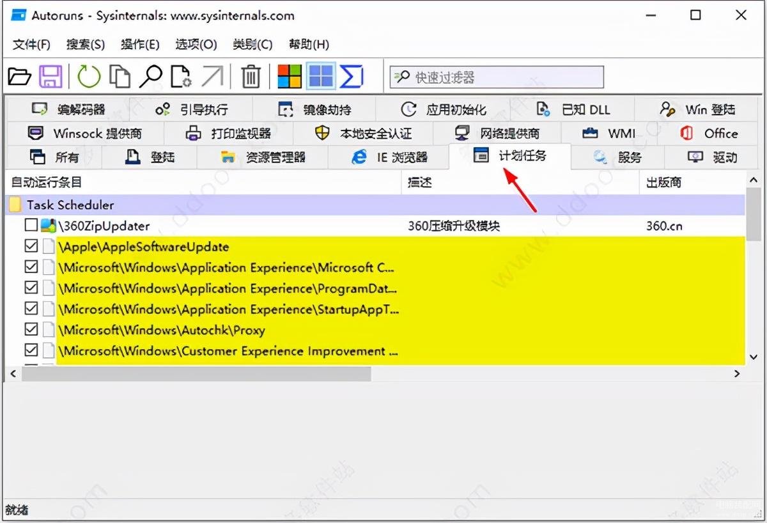Select the 计划任务 tab
Screen dimensions: 767x523
tap(510, 155)
